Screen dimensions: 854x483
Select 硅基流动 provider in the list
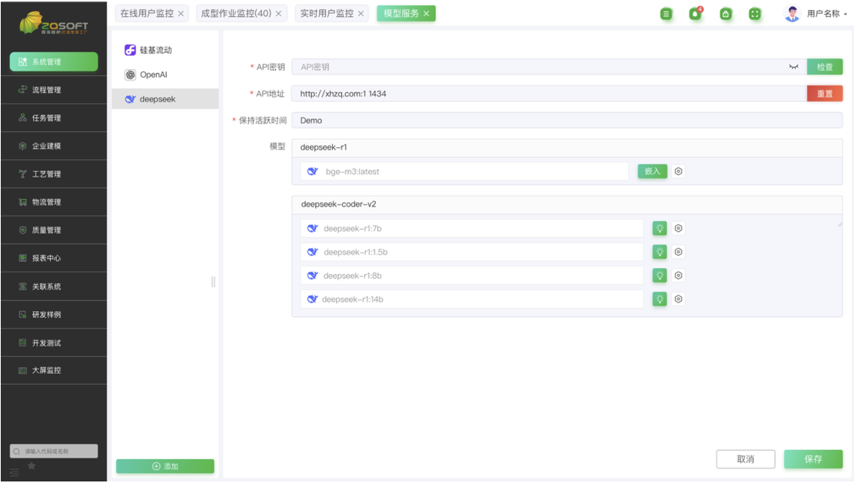[x=165, y=50]
